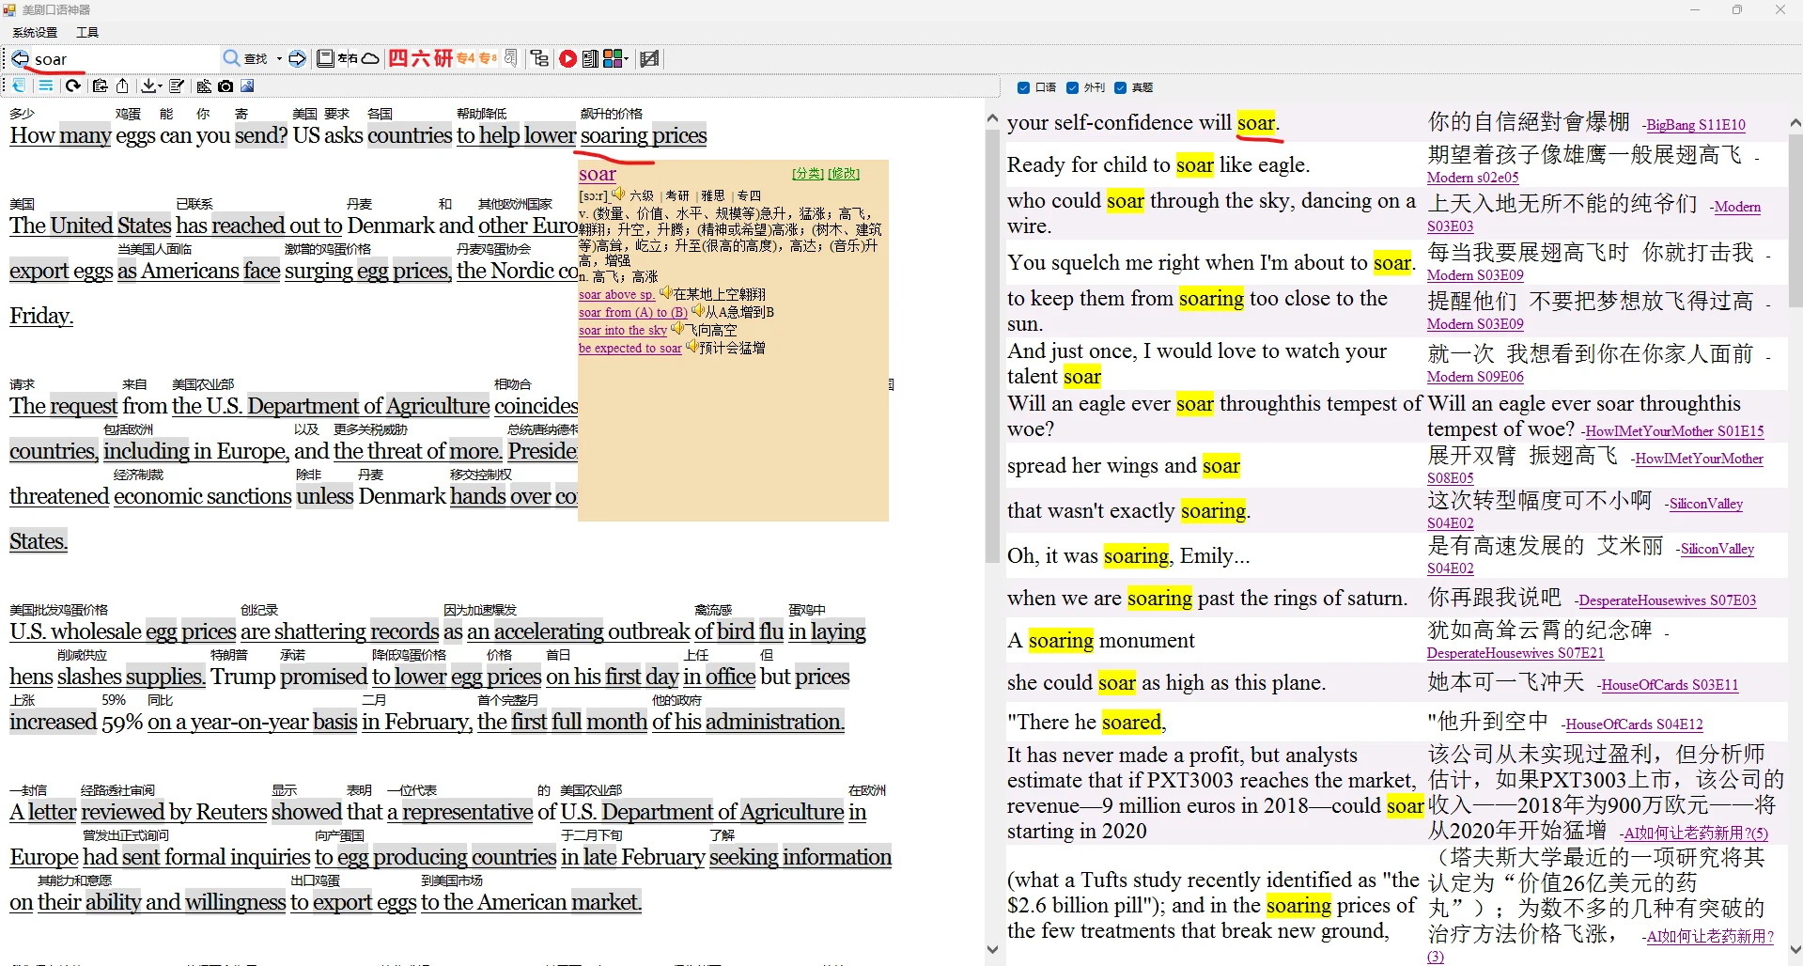The image size is (1803, 966).
Task: Select the red 四 level button
Action: 397,58
